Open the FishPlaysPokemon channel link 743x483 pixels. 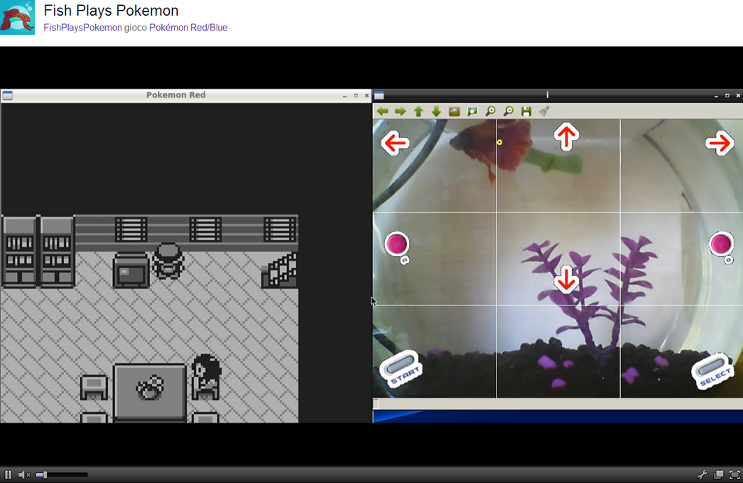tap(82, 28)
